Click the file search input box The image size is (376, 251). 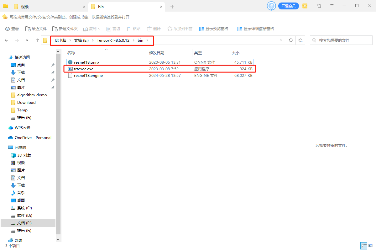click(x=341, y=40)
